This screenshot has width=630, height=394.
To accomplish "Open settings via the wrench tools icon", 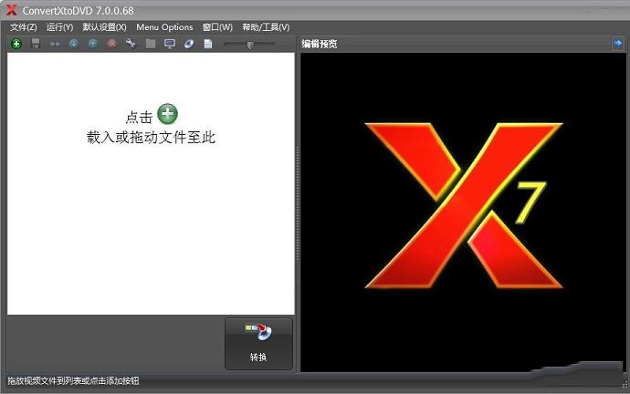I will click(131, 44).
